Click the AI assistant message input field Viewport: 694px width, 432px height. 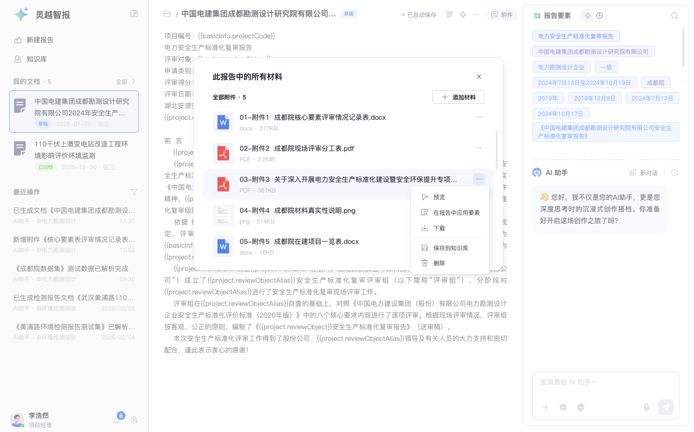coord(605,383)
